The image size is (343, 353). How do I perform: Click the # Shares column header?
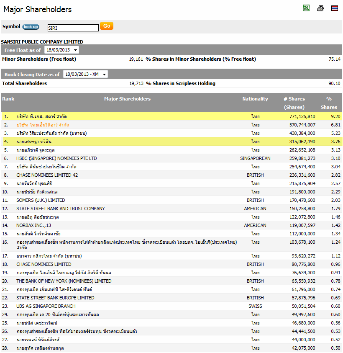click(294, 103)
